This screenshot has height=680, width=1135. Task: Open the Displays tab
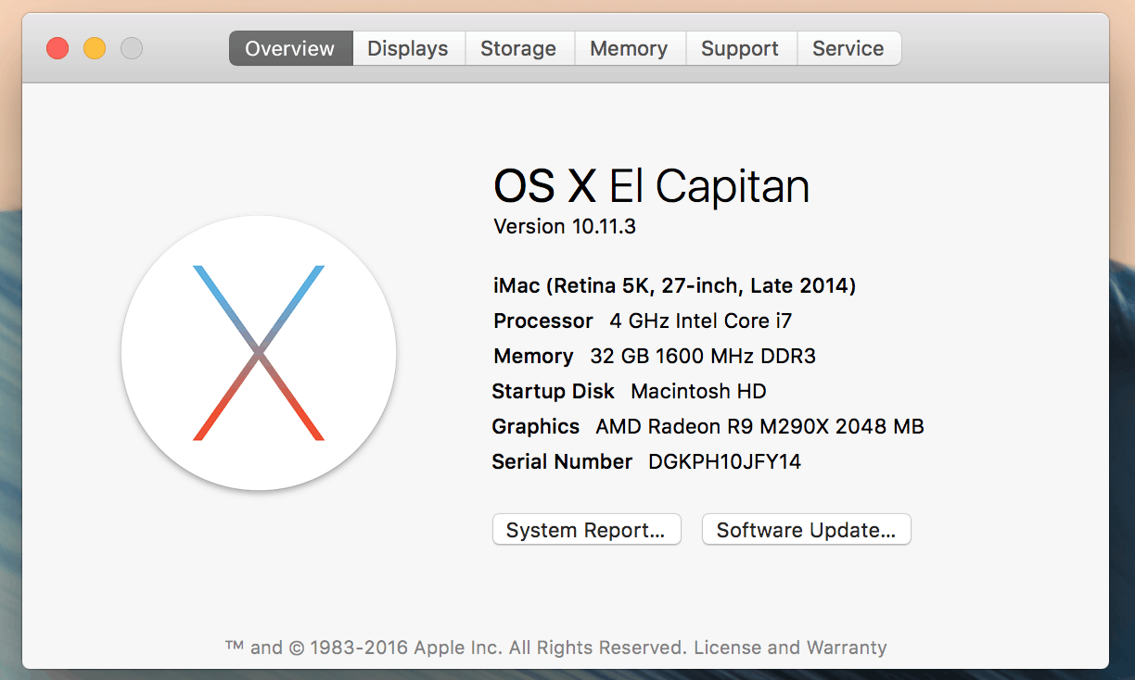(408, 49)
